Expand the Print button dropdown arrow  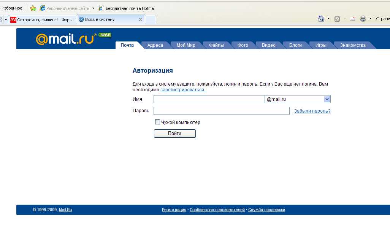370,19
